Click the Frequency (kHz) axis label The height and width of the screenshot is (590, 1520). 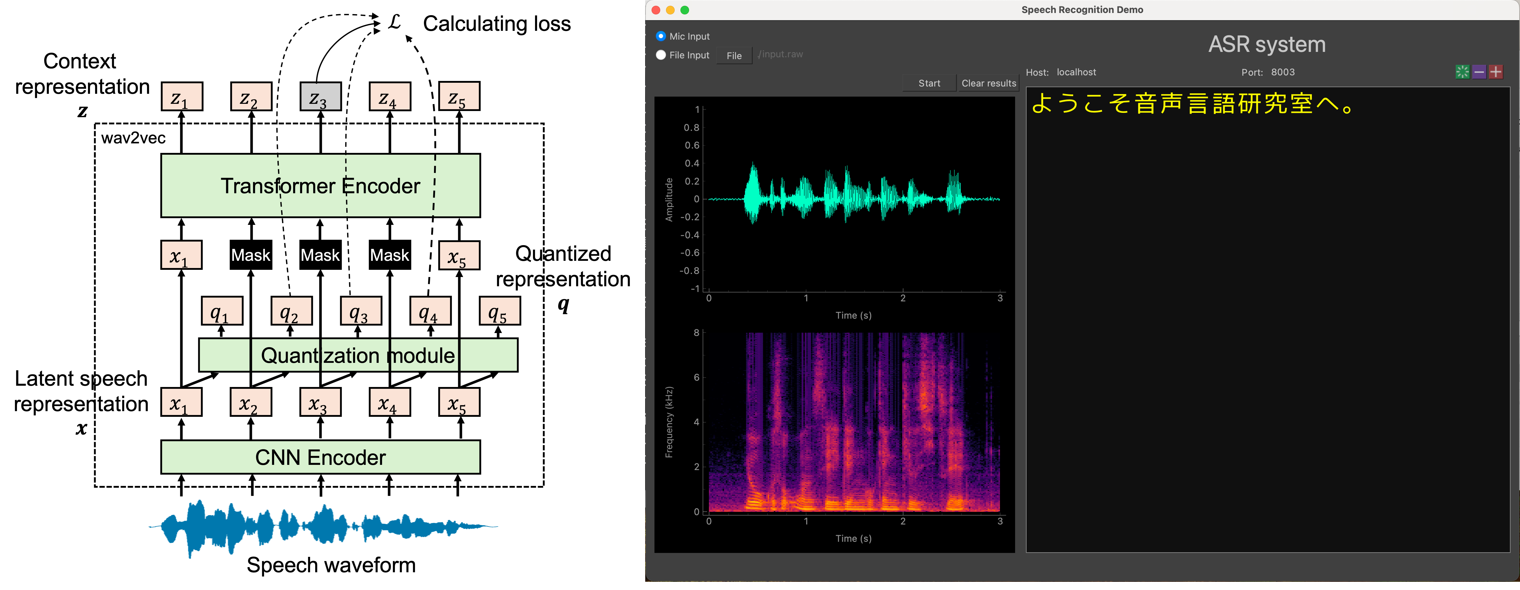coord(669,422)
